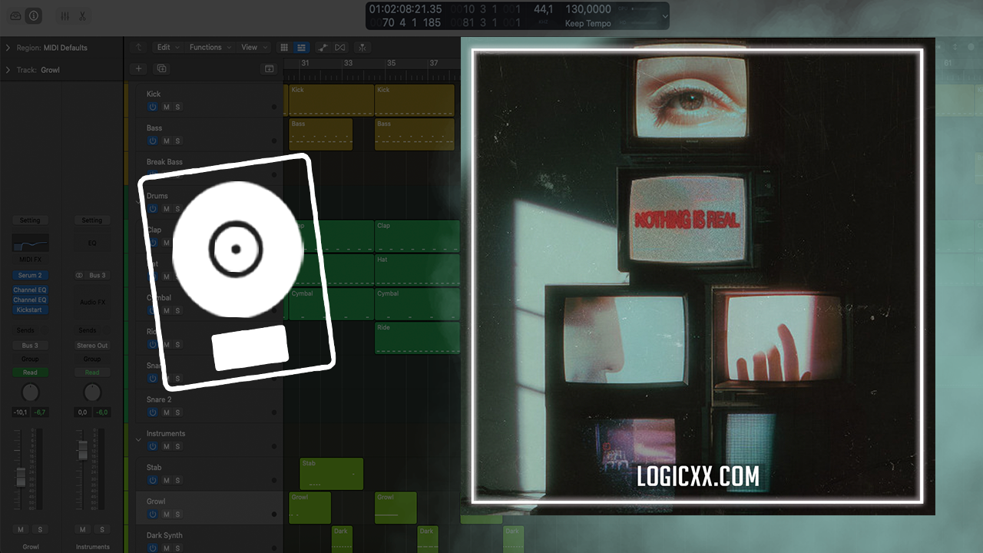Click the add new track plus button
This screenshot has height=553, width=983.
click(x=138, y=68)
